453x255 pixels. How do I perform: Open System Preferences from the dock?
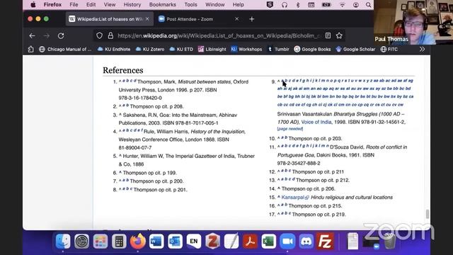[x=81, y=241]
